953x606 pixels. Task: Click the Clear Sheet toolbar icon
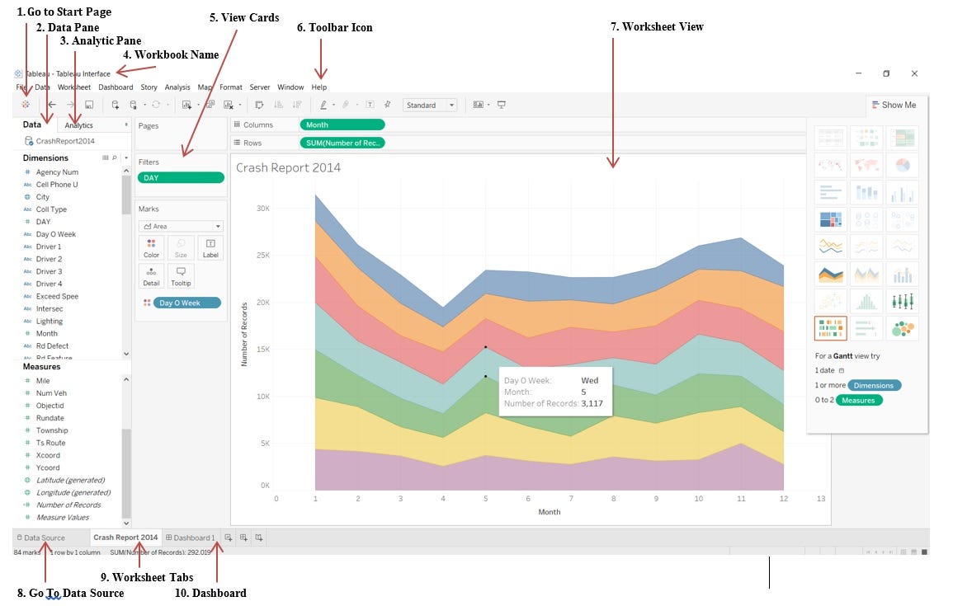(x=229, y=105)
